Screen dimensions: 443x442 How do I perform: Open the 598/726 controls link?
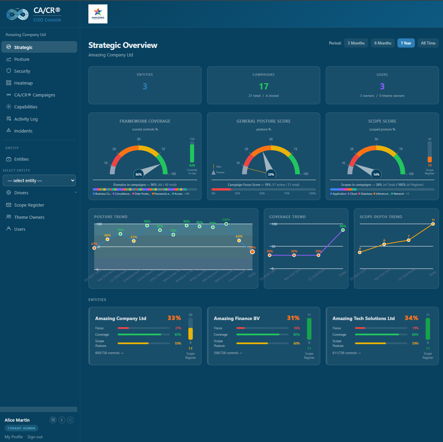pyautogui.click(x=228, y=353)
